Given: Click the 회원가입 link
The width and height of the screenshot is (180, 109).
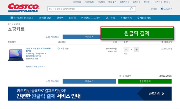Looking at the screenshot, I should [77, 2].
